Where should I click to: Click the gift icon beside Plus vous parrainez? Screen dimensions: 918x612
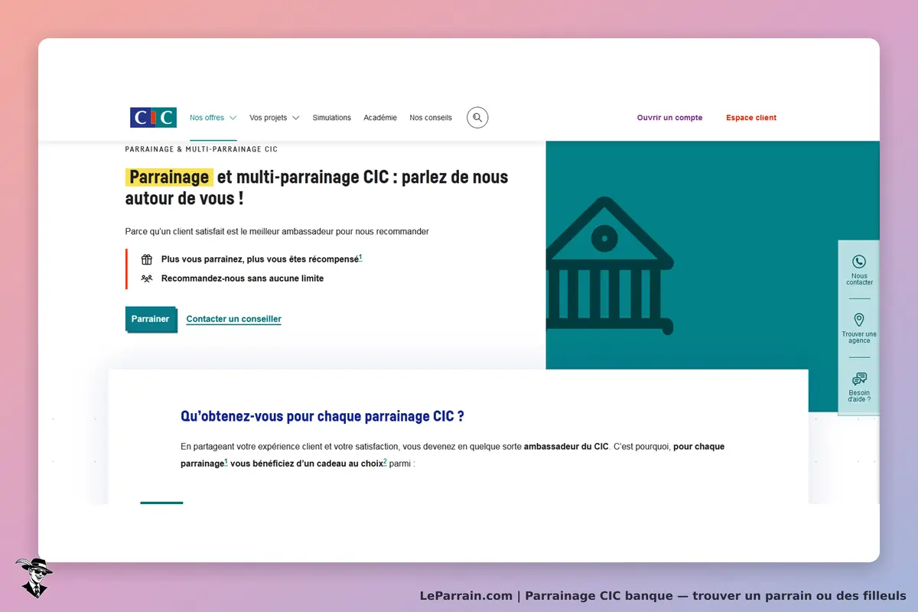(147, 259)
